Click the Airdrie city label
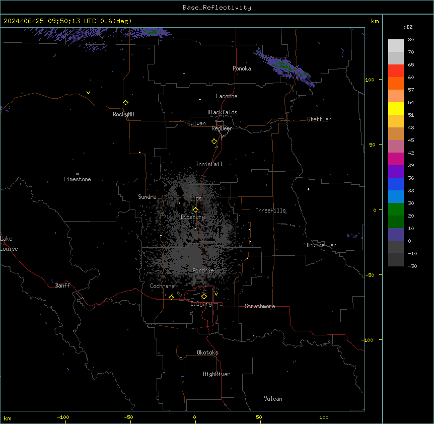 point(203,270)
